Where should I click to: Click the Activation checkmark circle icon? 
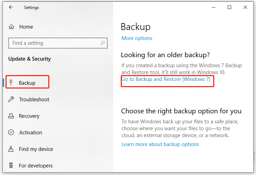11,133
